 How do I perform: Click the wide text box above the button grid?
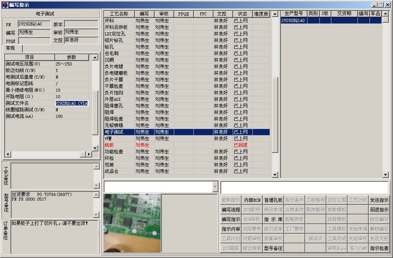[x=304, y=187]
